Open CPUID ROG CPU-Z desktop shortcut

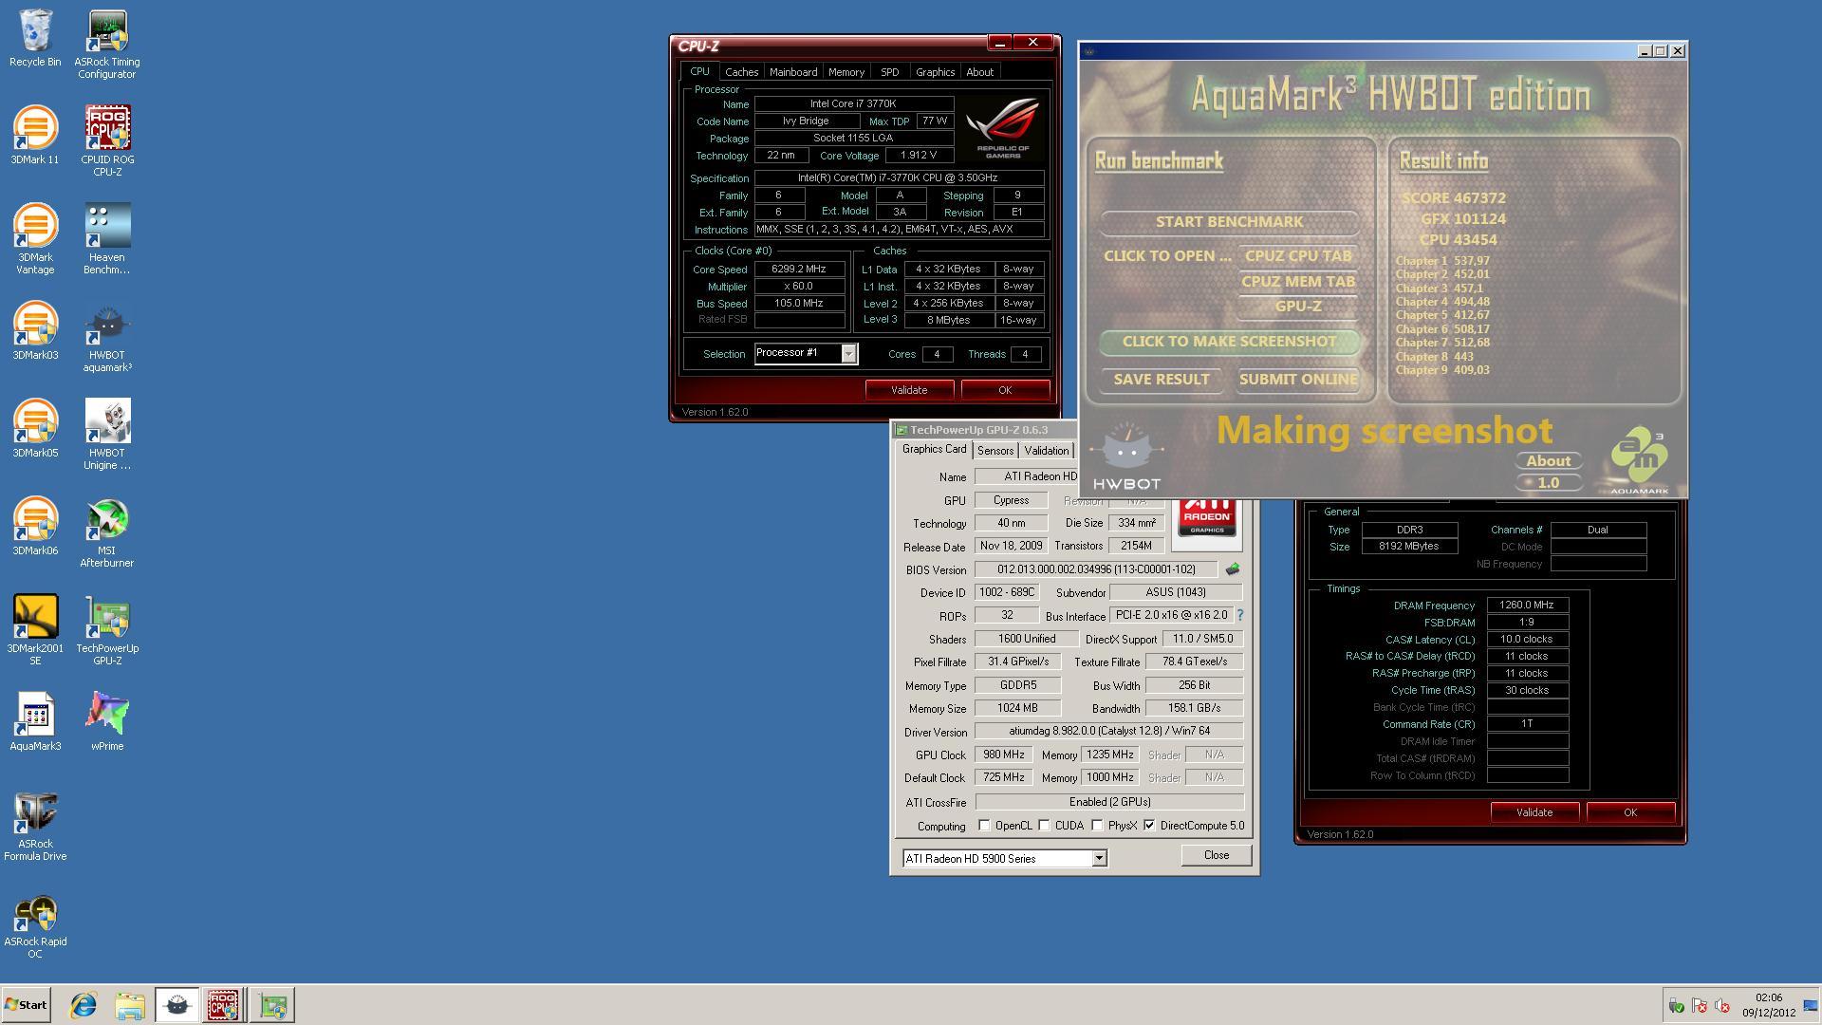[x=107, y=141]
